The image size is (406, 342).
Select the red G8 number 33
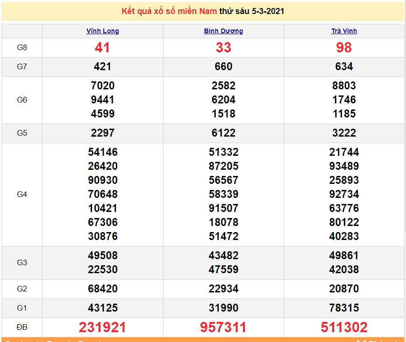click(223, 47)
